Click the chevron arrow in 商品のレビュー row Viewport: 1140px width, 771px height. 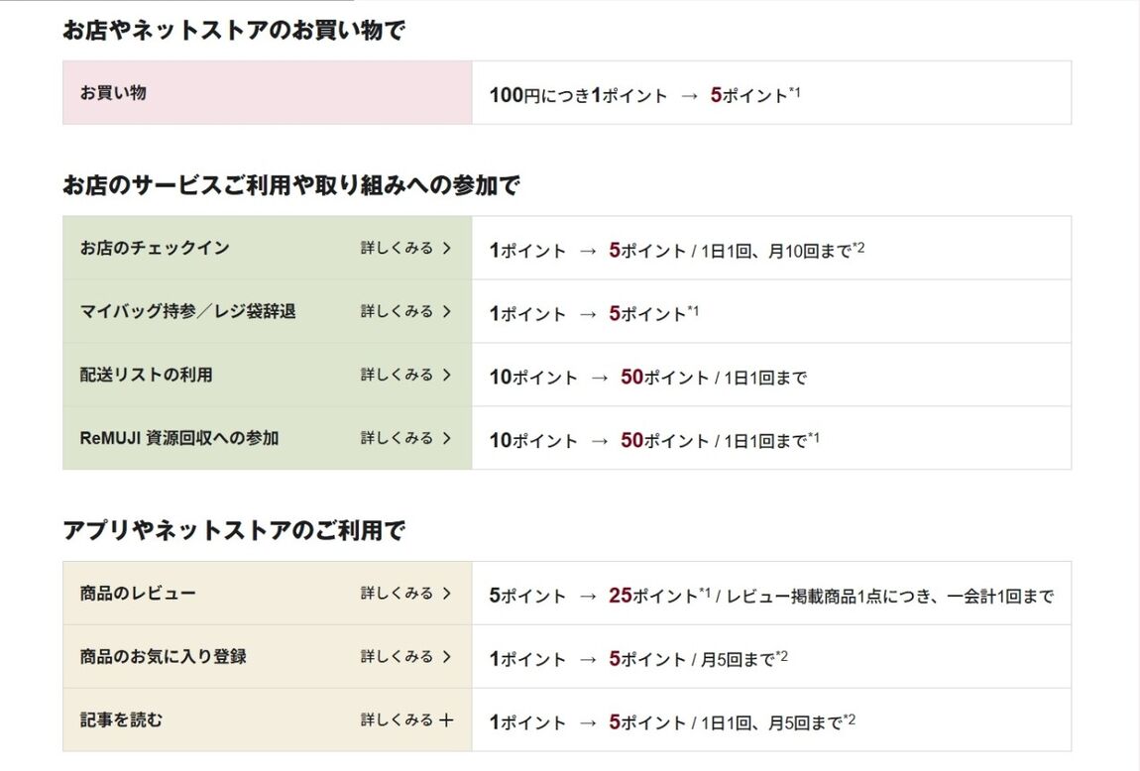click(x=447, y=594)
